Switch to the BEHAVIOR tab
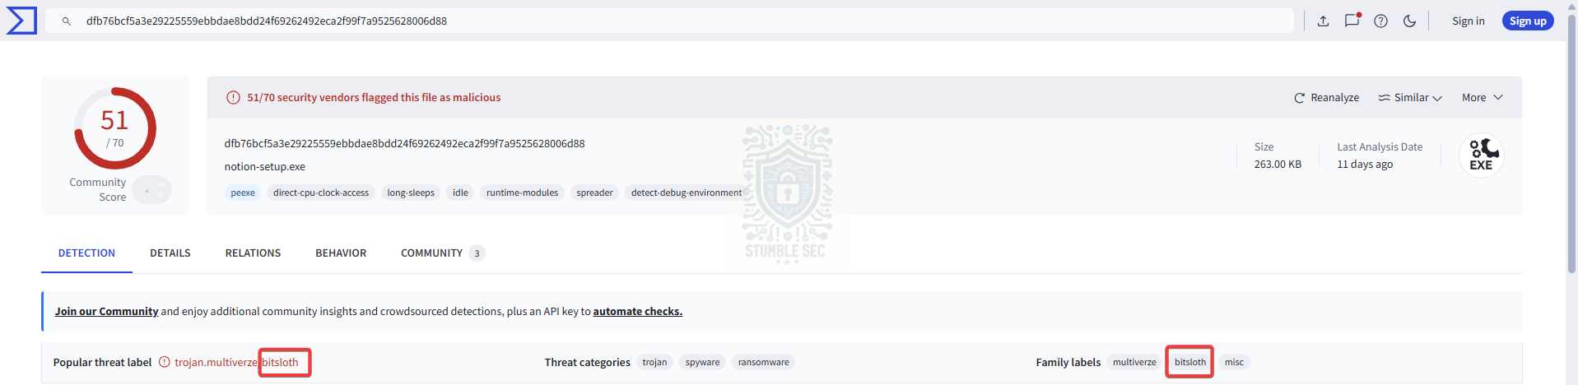The image size is (1578, 385). [341, 253]
